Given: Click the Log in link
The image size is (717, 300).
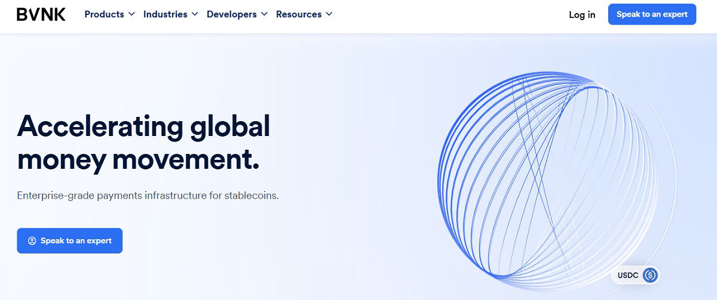Looking at the screenshot, I should (582, 15).
